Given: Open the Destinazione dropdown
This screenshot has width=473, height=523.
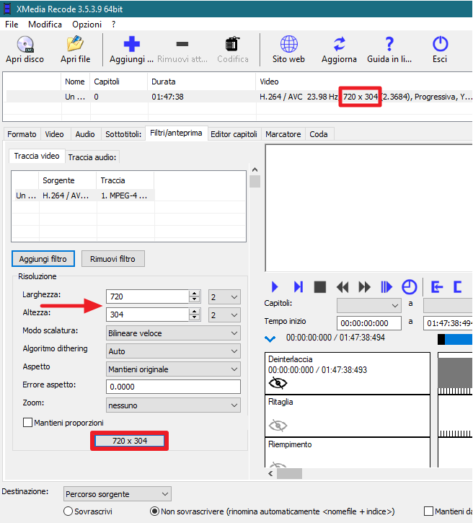Looking at the screenshot, I should pos(118,493).
